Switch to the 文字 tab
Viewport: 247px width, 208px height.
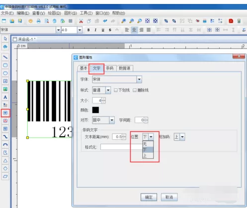[96, 68]
